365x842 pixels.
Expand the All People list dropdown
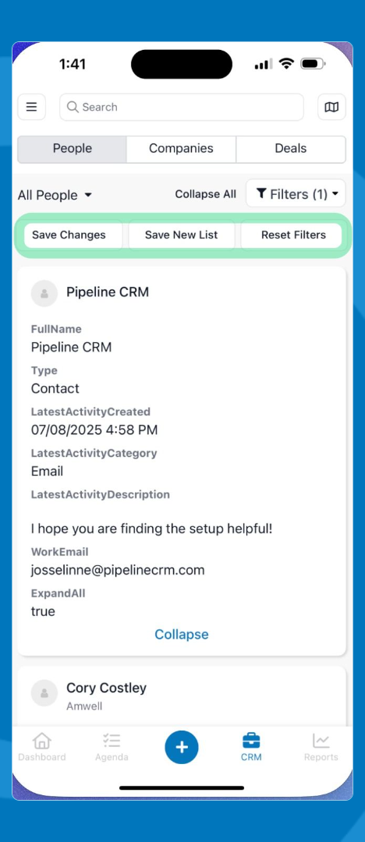[x=55, y=195]
